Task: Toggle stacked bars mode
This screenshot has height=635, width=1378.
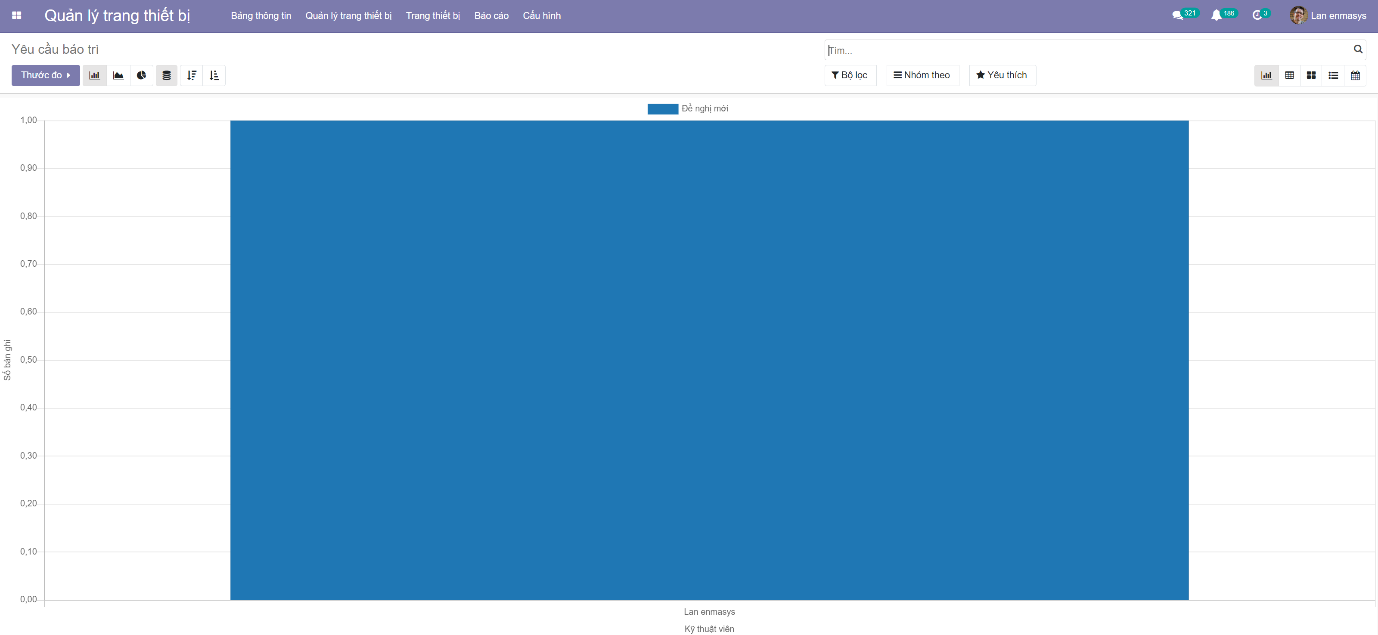Action: (166, 75)
